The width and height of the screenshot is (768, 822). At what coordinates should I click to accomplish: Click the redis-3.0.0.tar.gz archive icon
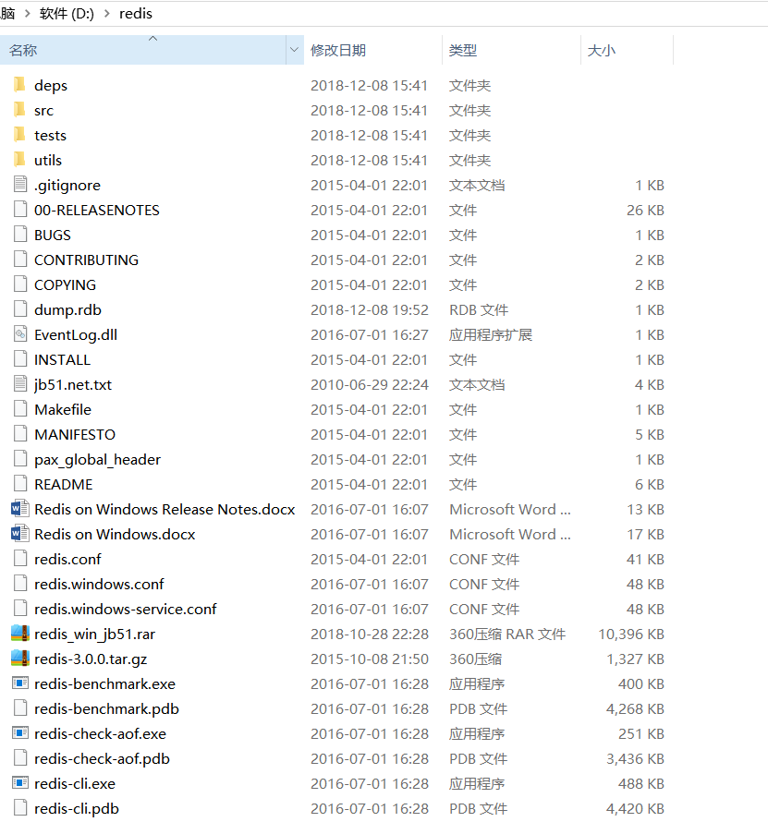20,659
